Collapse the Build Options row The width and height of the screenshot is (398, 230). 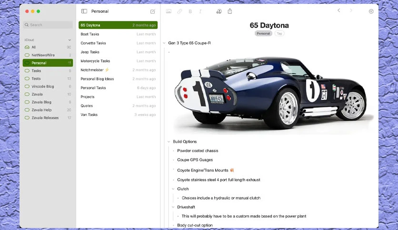pos(169,142)
